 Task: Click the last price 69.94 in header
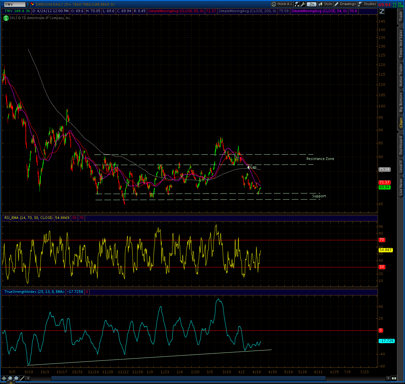pyautogui.click(x=384, y=5)
